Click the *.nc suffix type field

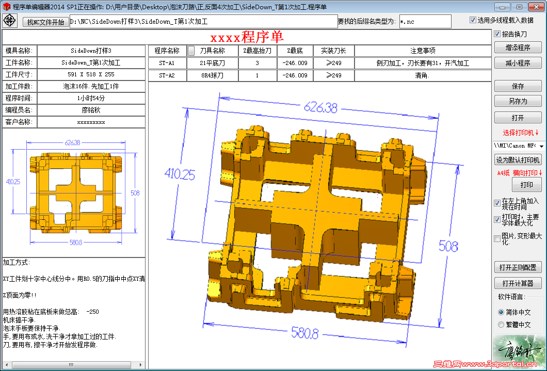(x=425, y=22)
